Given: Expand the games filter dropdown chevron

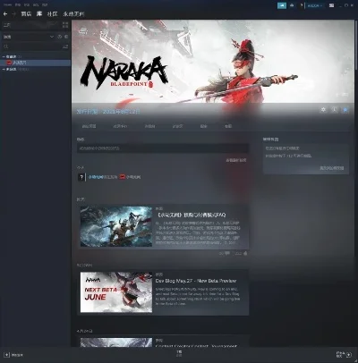Looking at the screenshot, I should click(x=52, y=37).
